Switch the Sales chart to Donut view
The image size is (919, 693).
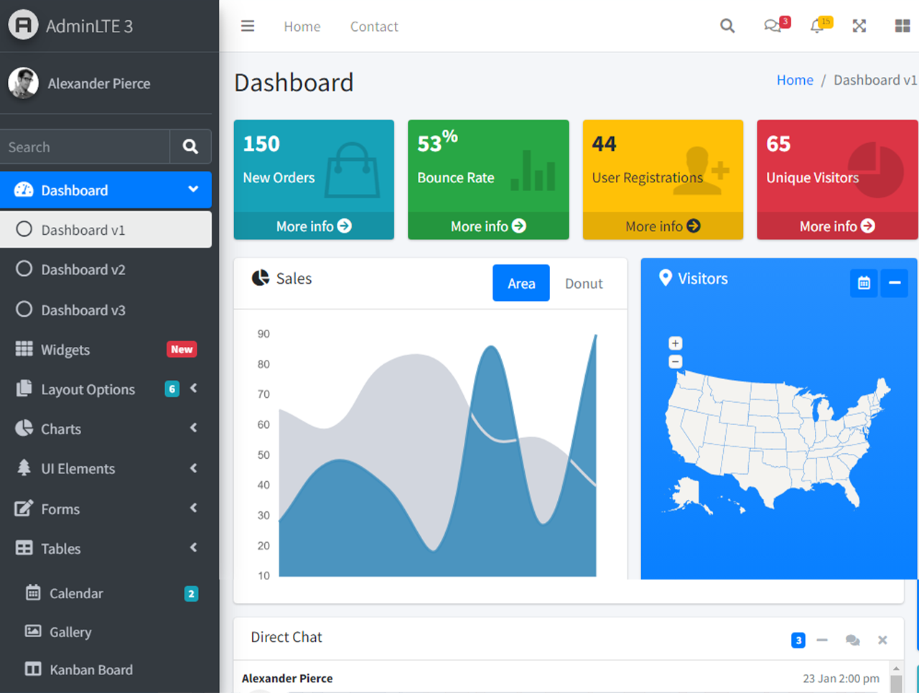click(583, 283)
